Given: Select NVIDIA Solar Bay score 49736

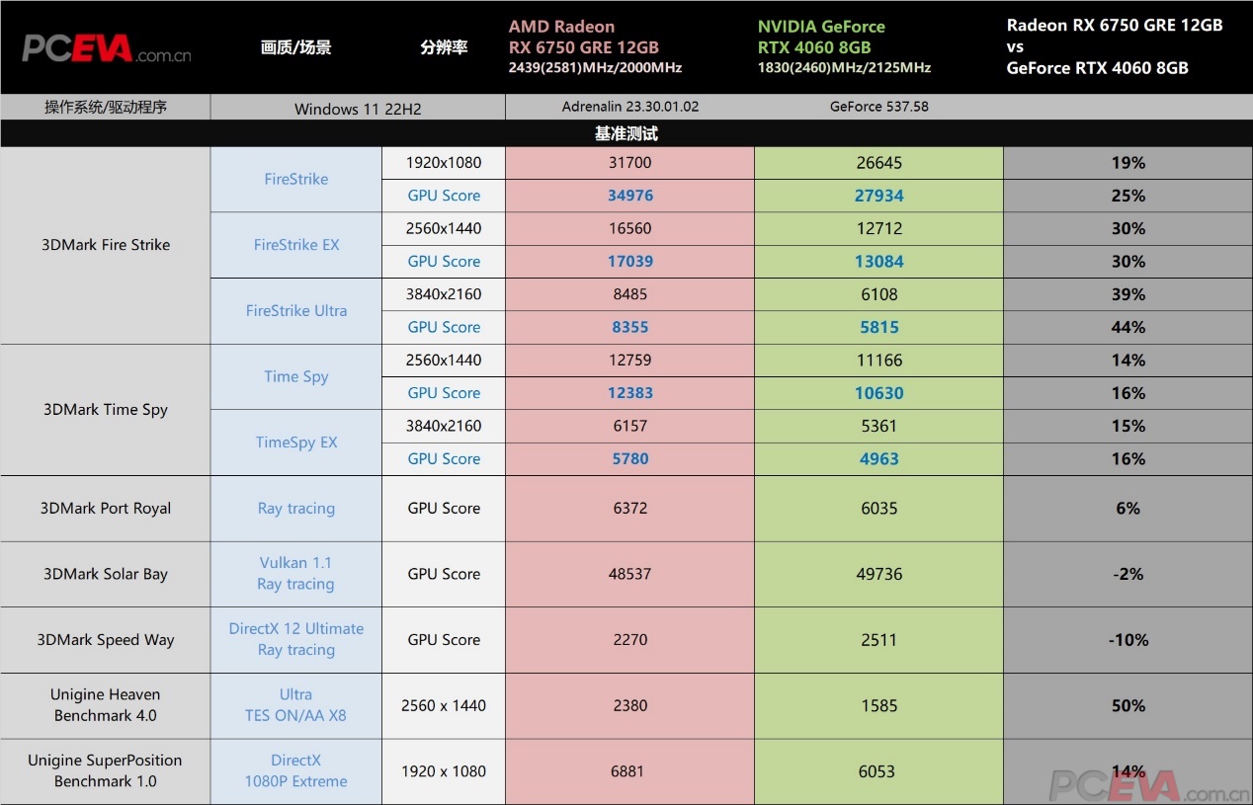Looking at the screenshot, I should coord(879,574).
